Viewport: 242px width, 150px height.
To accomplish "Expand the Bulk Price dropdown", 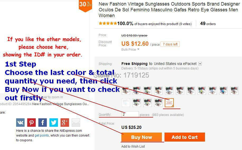I will pyautogui.click(x=130, y=49).
